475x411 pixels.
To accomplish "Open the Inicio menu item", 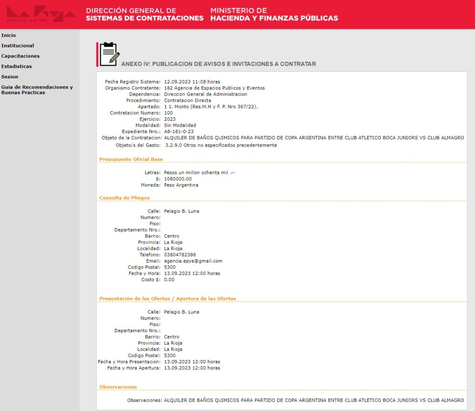I will click(8, 35).
